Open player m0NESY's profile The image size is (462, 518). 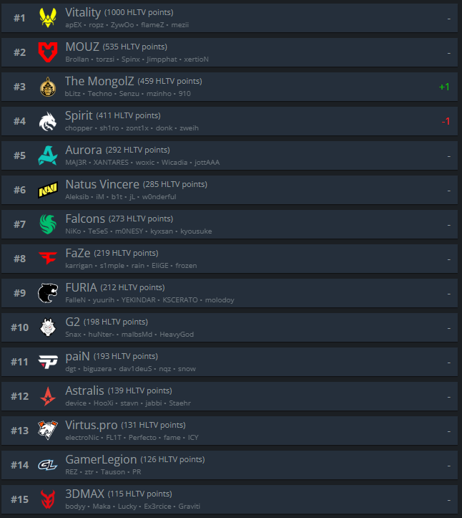click(129, 231)
